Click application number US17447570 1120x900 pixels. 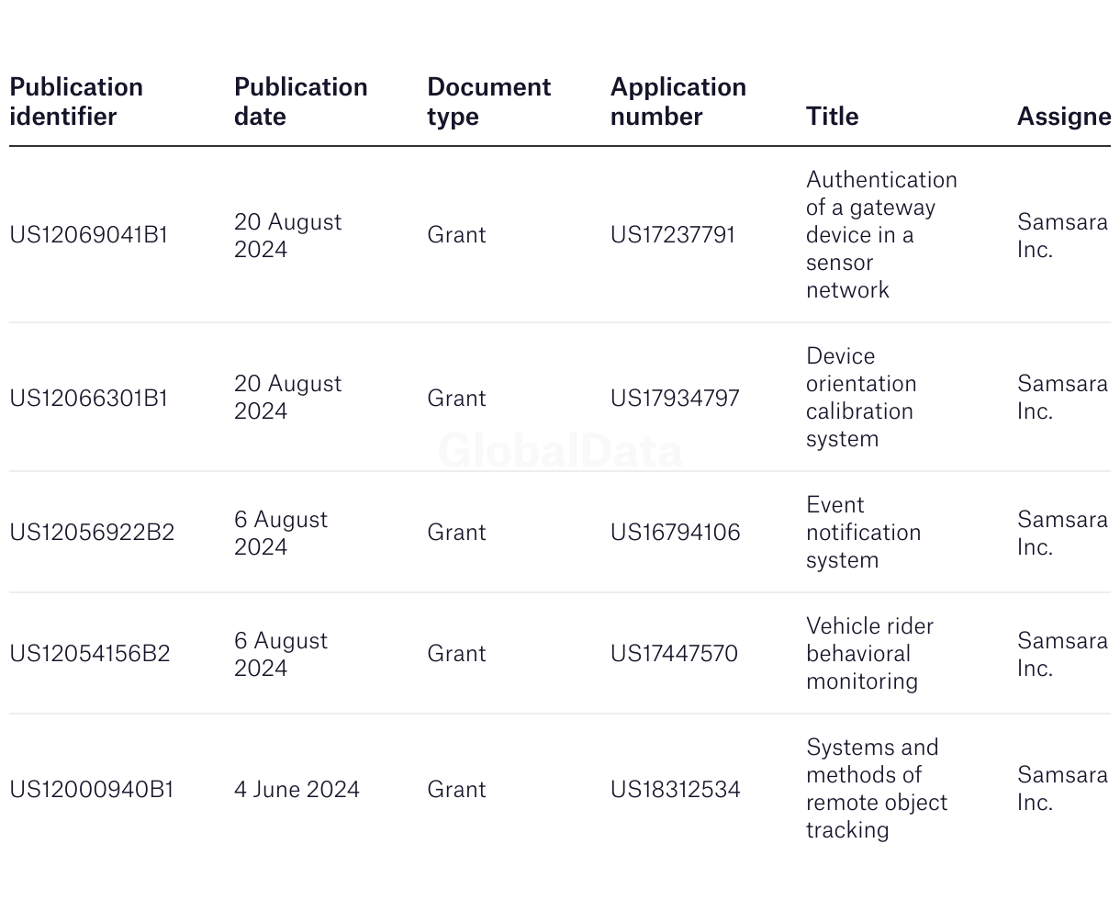674,654
